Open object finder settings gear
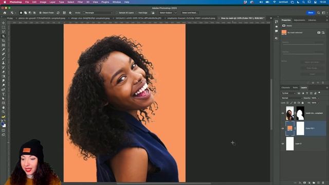 pos(70,13)
